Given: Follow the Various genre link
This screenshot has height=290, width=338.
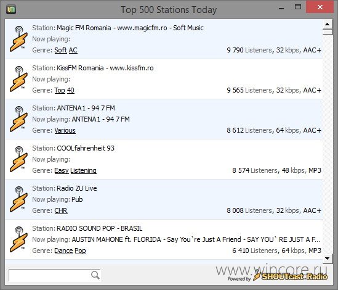Looking at the screenshot, I should (x=65, y=130).
